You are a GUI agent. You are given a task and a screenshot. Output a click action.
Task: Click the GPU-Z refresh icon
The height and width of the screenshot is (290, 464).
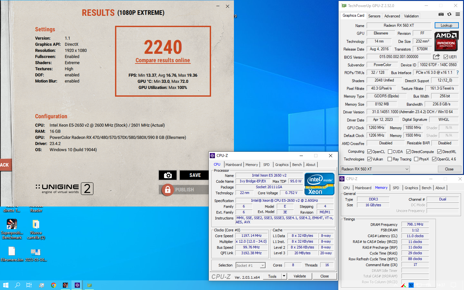449,14
